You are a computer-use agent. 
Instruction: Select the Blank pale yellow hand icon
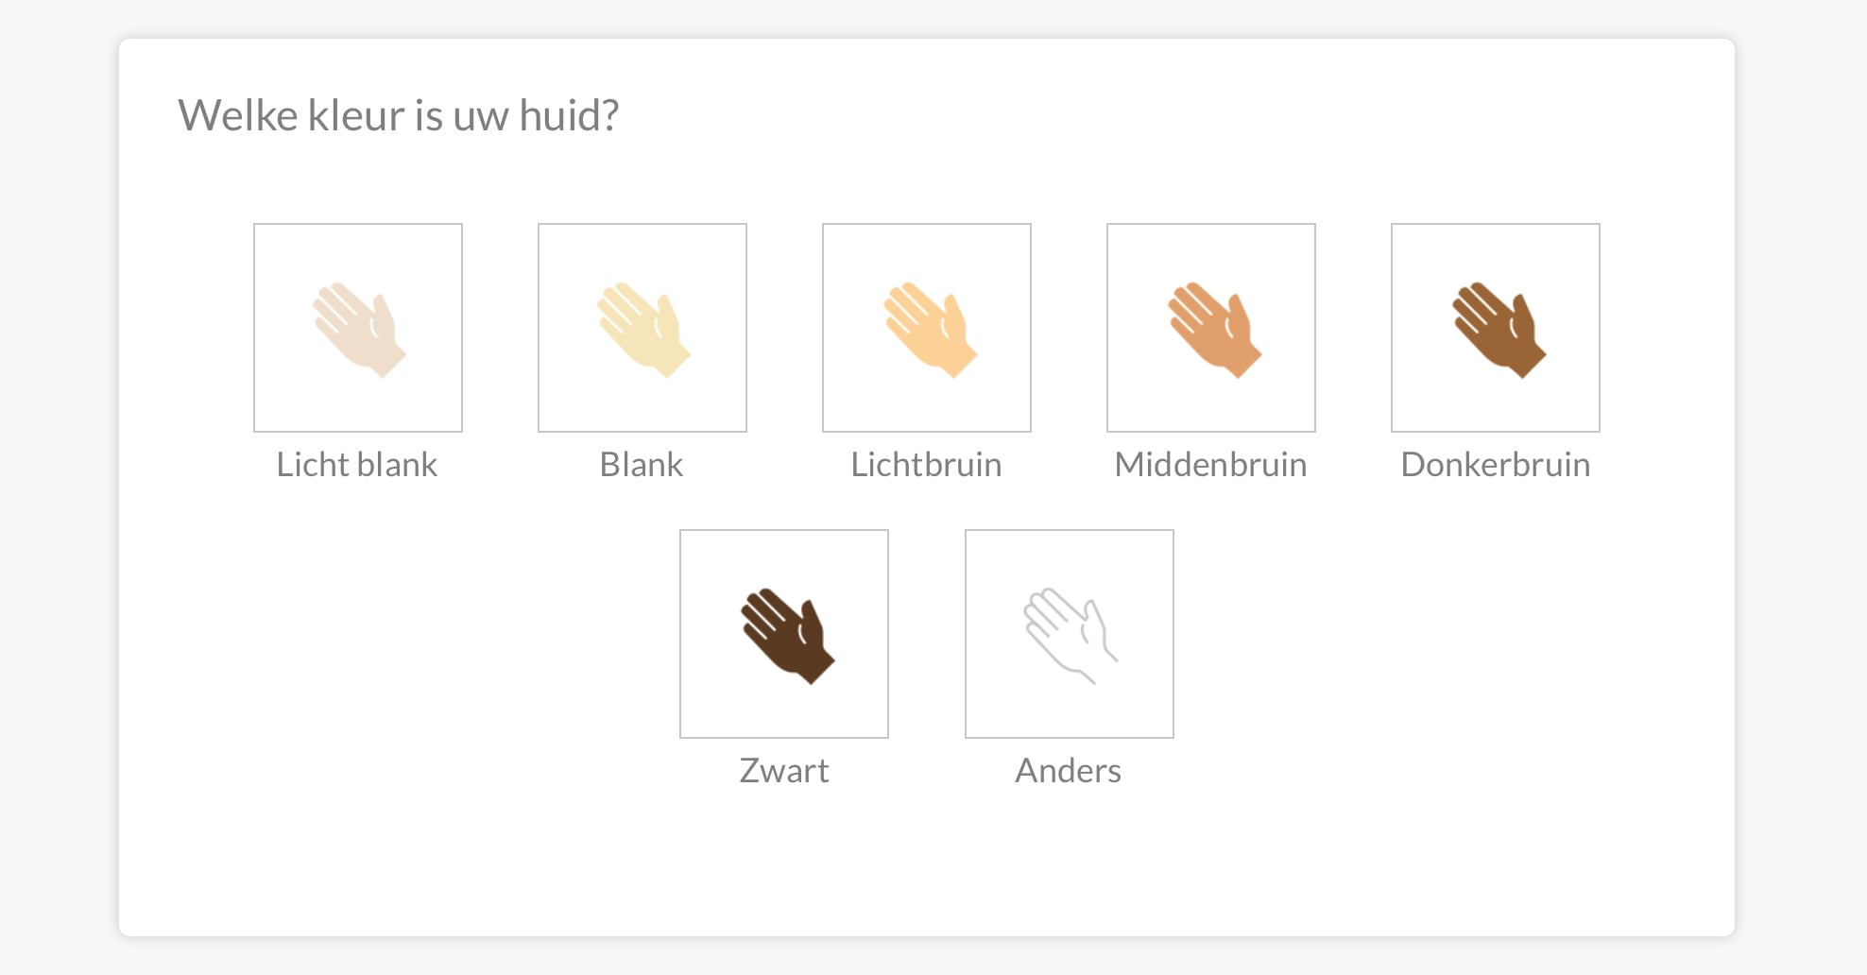643,330
